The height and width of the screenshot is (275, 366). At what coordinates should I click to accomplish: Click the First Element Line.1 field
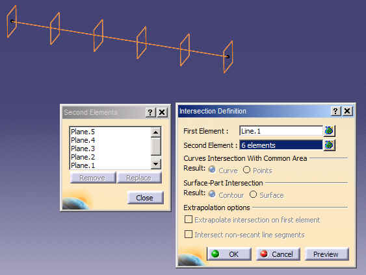pyautogui.click(x=281, y=131)
